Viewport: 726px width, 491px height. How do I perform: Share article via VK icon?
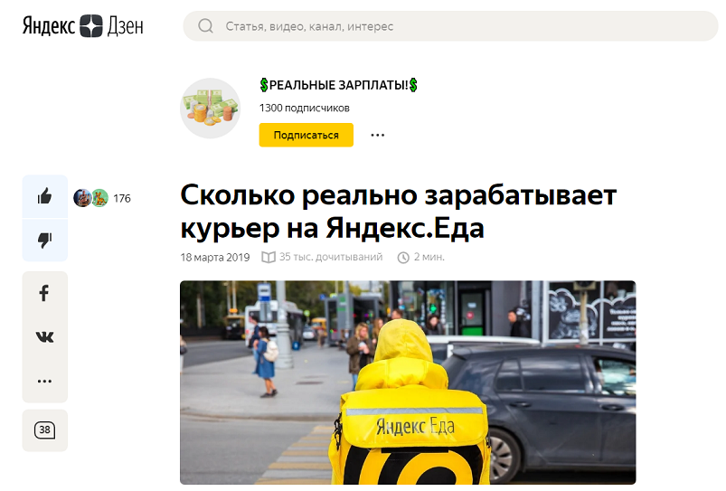[x=44, y=336]
